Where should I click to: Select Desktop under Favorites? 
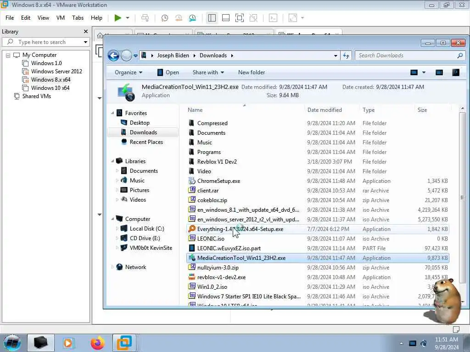(x=140, y=123)
